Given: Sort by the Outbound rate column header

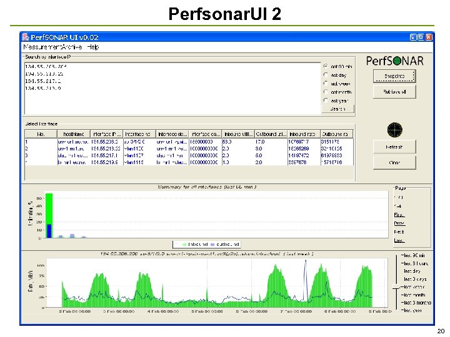Looking at the screenshot, I should (x=336, y=134).
